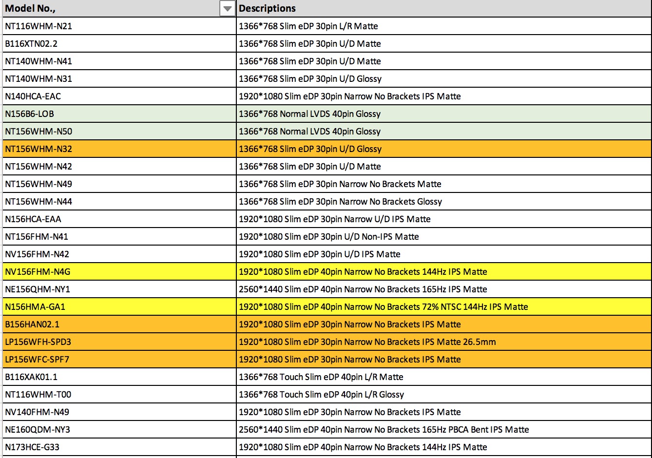
Task: Click the B116XTN02.2 model cell
Action: click(119, 44)
